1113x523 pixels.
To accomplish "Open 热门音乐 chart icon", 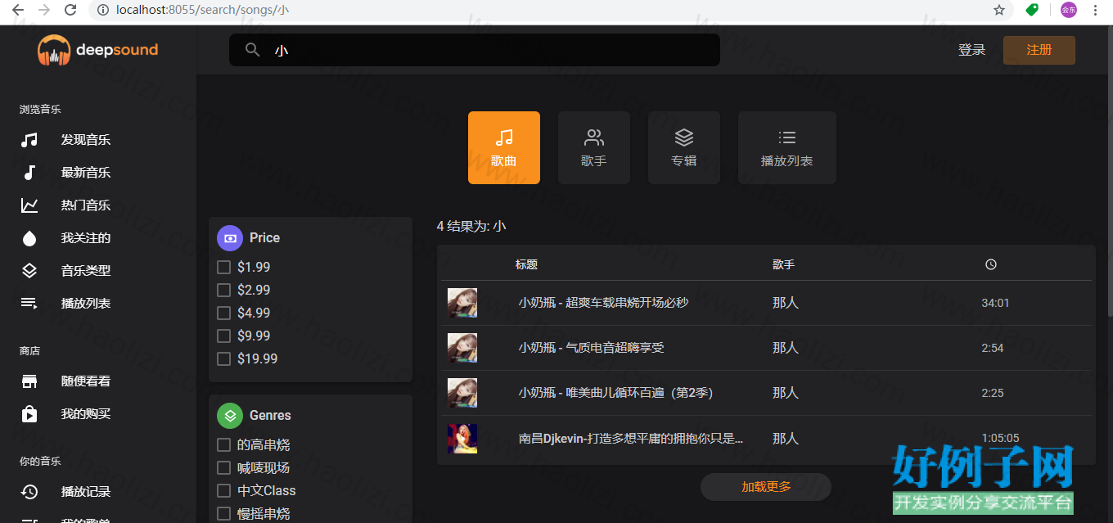I will (29, 205).
